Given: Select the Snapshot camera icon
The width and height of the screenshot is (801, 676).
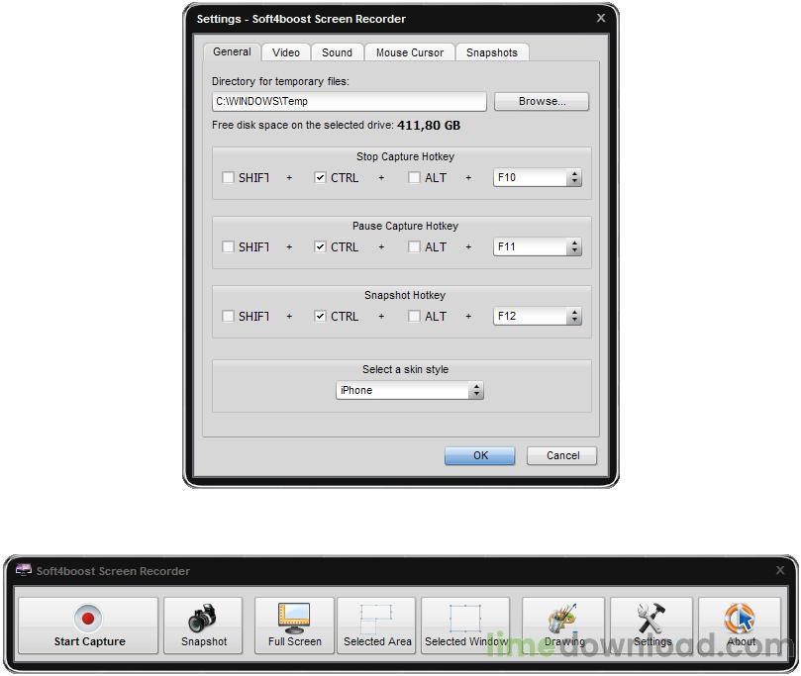Looking at the screenshot, I should [203, 616].
